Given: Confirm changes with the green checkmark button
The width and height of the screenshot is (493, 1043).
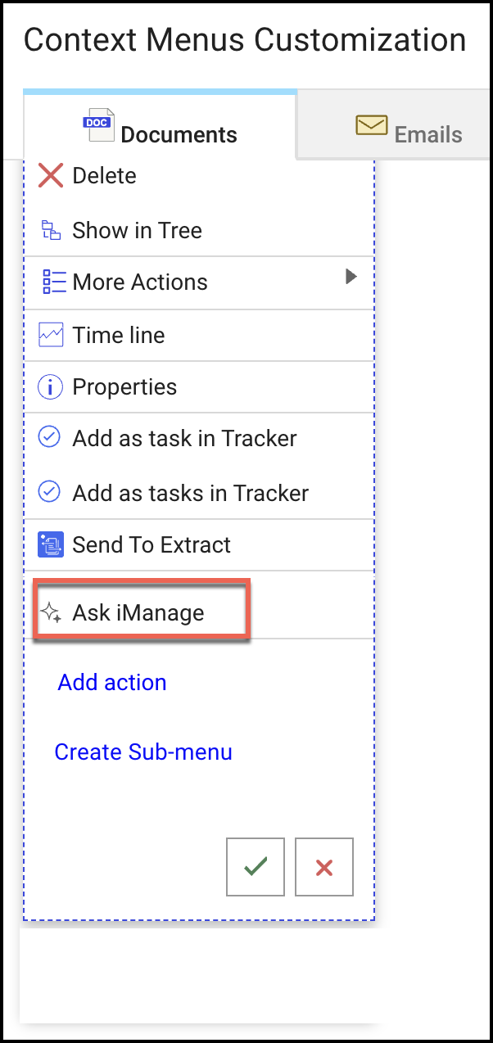Looking at the screenshot, I should click(x=256, y=867).
